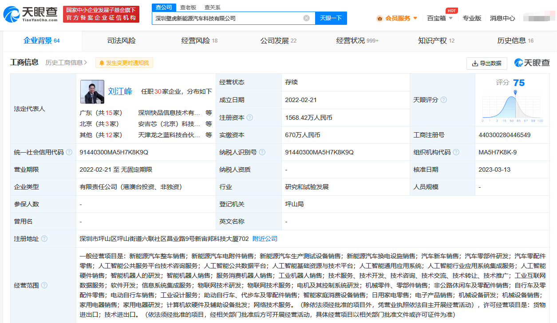Open the 知识产权 tab

[x=436, y=41]
